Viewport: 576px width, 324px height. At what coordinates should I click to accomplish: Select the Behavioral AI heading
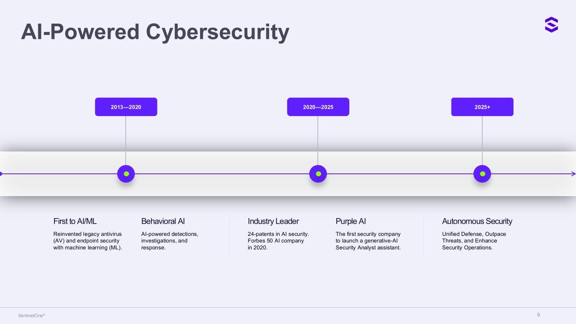(163, 221)
